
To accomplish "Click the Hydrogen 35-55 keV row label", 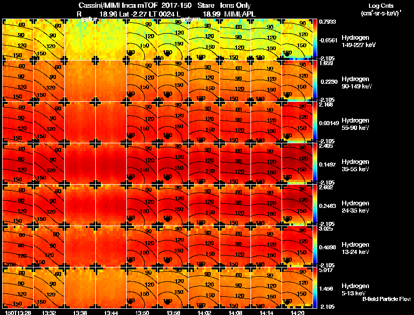I will point(356,166).
